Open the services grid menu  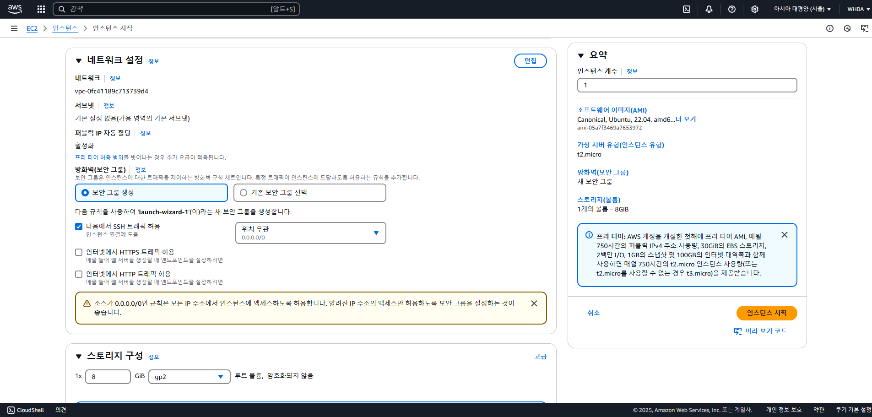point(41,9)
